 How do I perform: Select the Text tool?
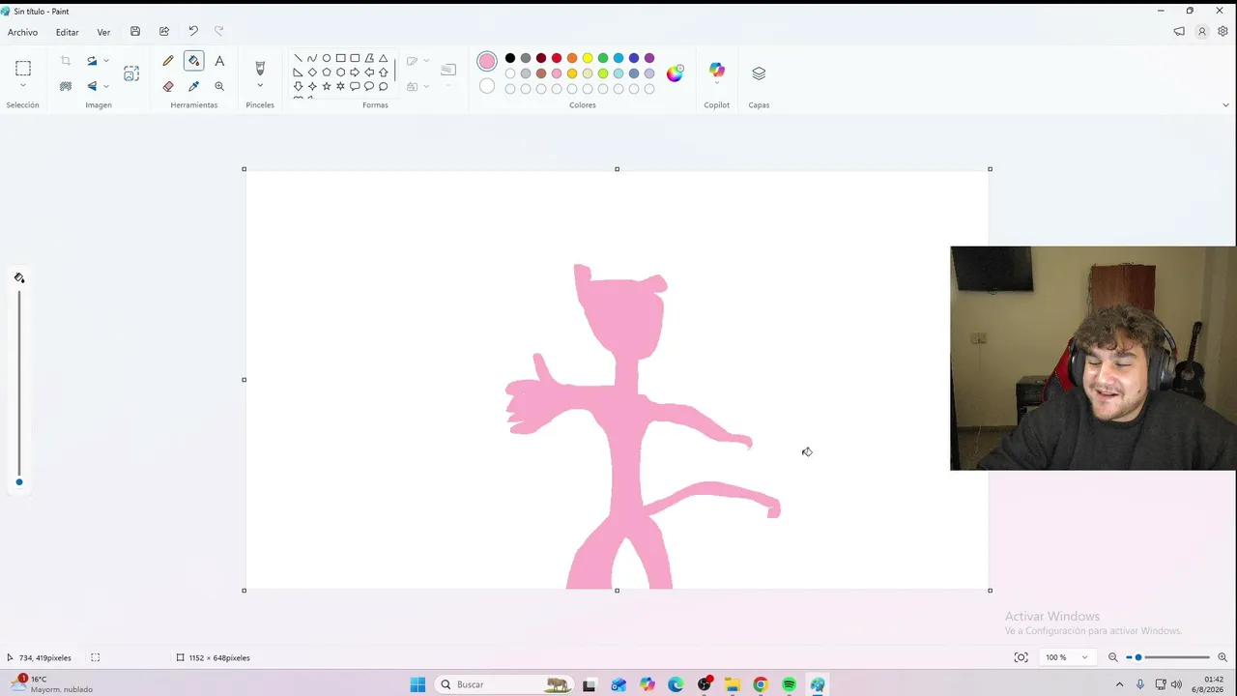[219, 61]
